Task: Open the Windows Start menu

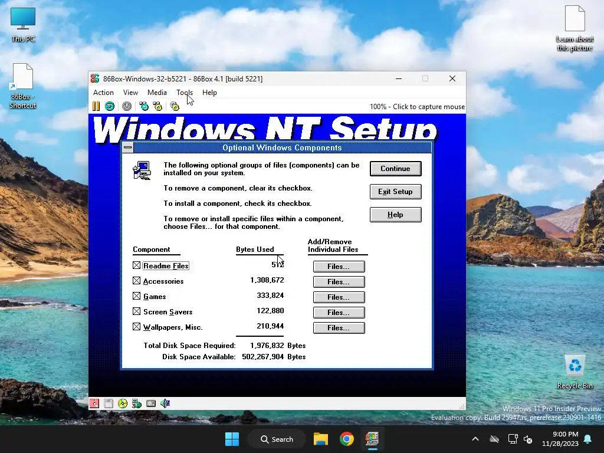Action: (x=232, y=439)
